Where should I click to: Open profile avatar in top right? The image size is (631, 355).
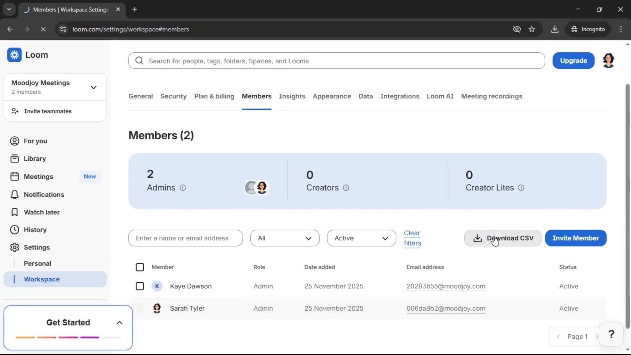point(608,61)
